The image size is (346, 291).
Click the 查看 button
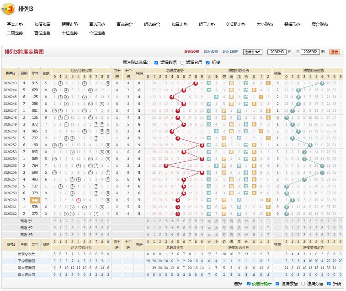335,52
